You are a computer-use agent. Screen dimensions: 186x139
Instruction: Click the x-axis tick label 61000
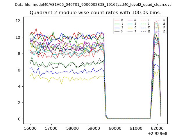click(136, 128)
